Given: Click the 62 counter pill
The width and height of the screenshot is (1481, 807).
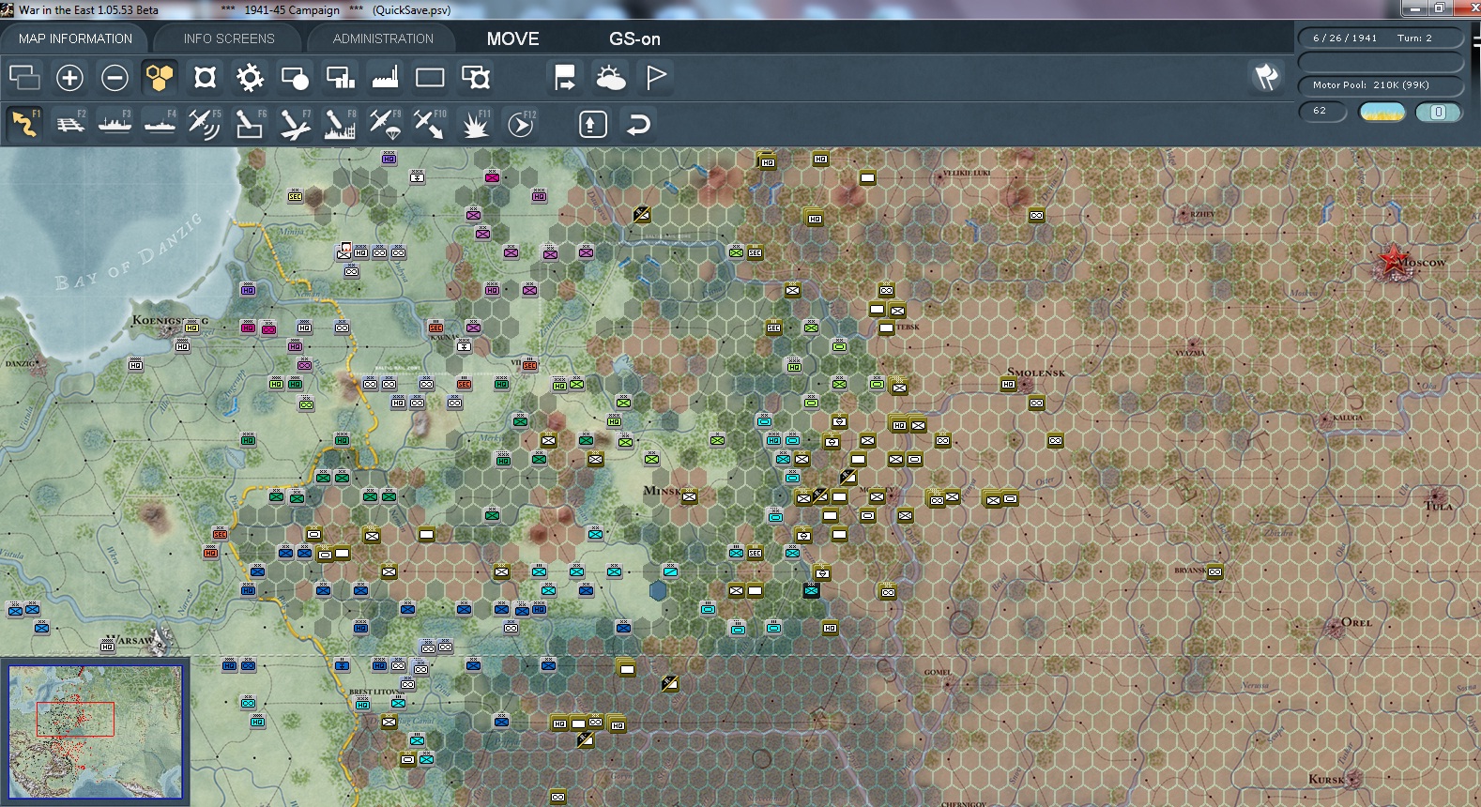Looking at the screenshot, I should tap(1323, 112).
